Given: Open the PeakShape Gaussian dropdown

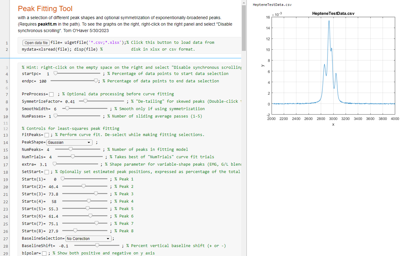Looking at the screenshot, I should coord(69,142).
